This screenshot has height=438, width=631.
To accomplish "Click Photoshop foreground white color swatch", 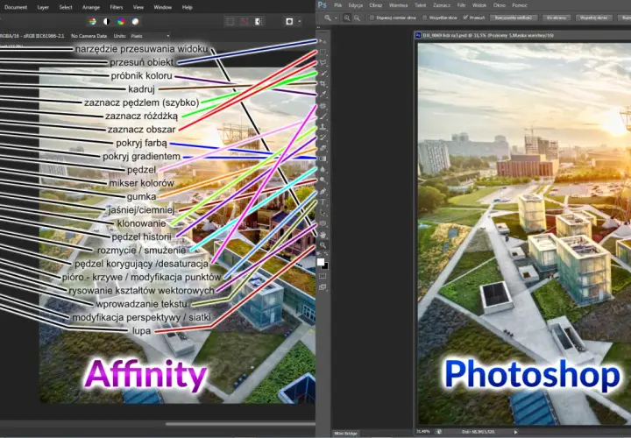I will coord(321,262).
